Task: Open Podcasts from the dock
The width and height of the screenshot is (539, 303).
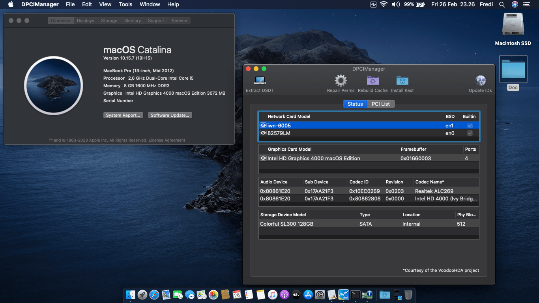Action: coord(284,294)
